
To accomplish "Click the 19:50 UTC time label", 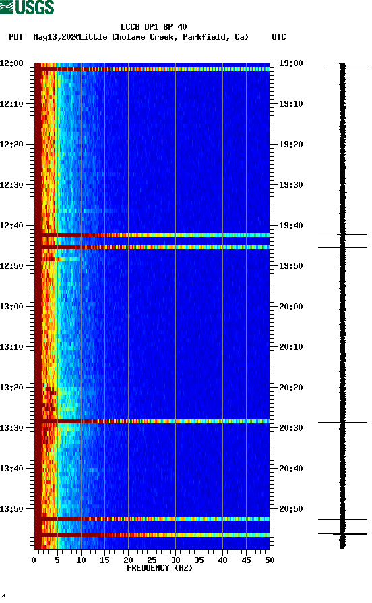I will pos(291,266).
